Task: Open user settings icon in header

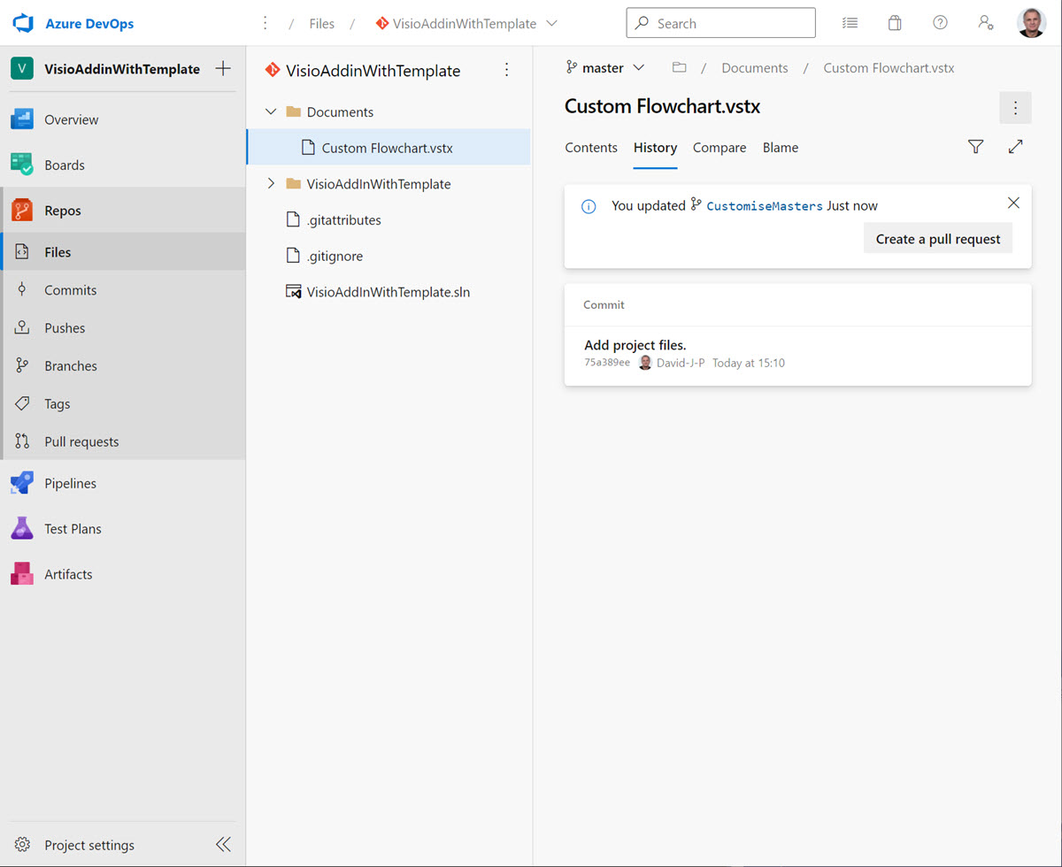Action: click(986, 23)
